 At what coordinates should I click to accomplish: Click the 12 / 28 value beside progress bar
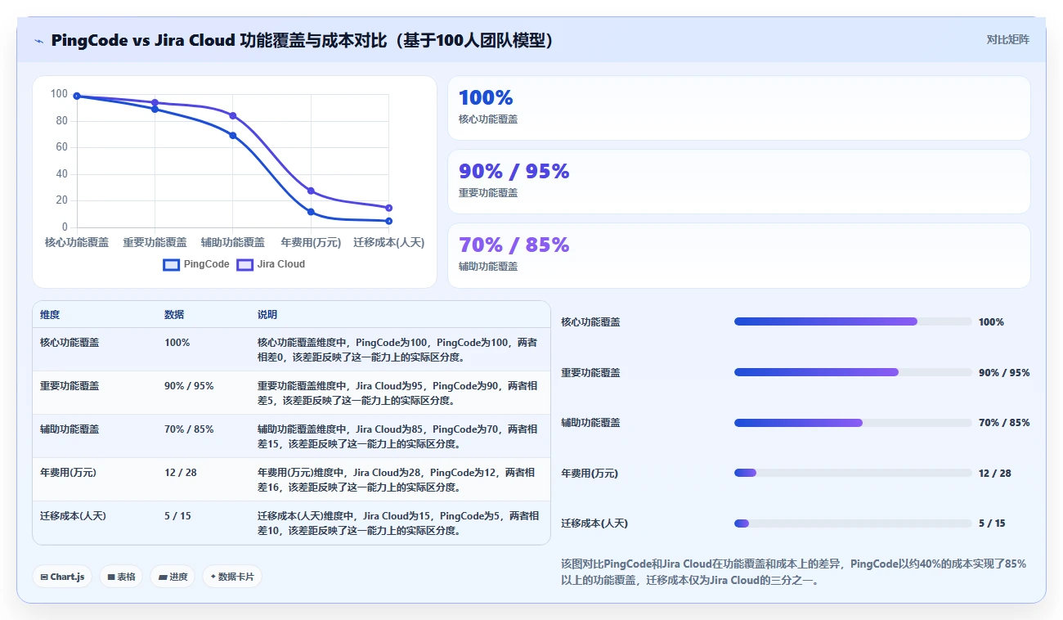click(994, 474)
